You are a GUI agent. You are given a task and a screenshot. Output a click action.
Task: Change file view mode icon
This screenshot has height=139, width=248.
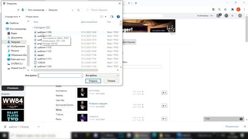click(x=102, y=17)
